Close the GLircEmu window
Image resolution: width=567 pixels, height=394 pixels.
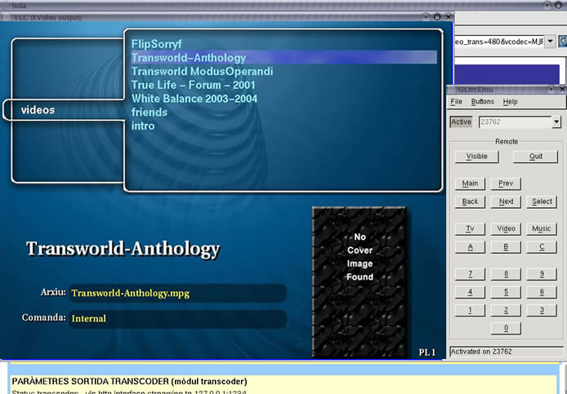point(562,89)
